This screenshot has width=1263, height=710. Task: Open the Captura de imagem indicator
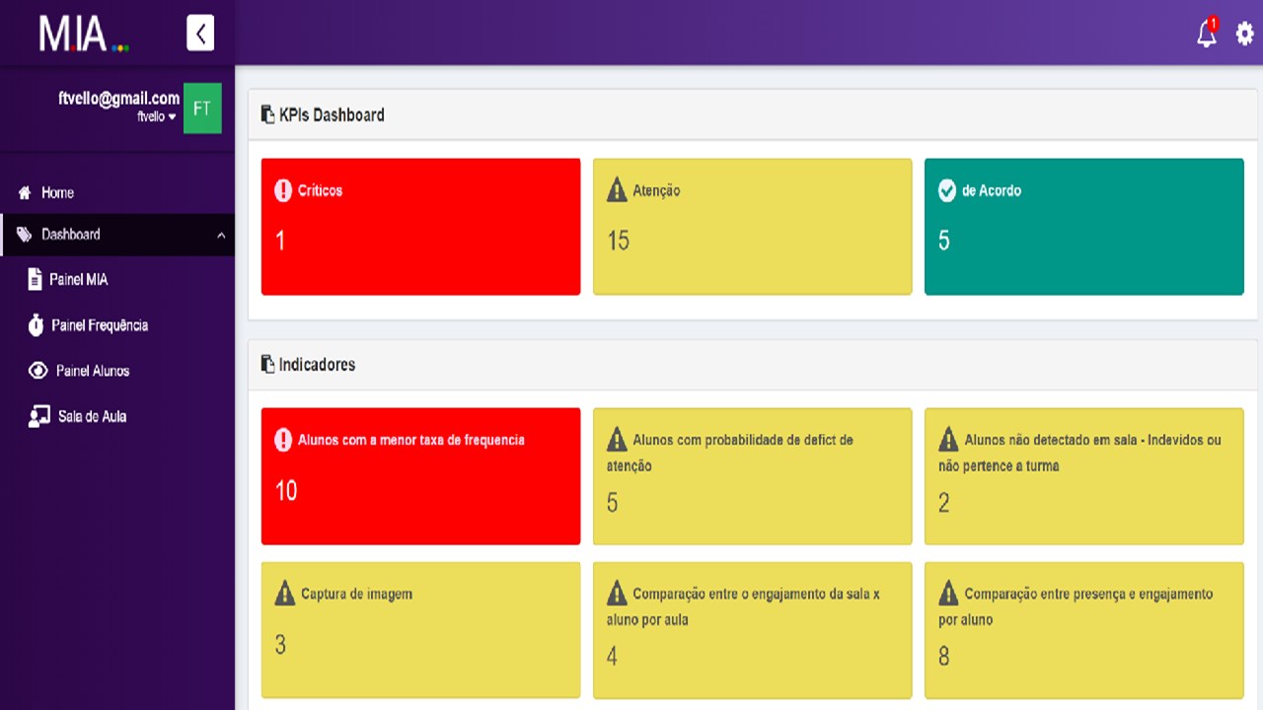pos(420,630)
